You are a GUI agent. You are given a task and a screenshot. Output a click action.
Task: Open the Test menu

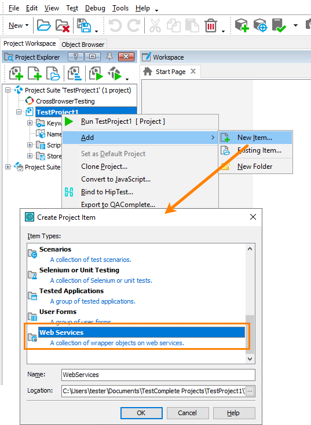pyautogui.click(x=72, y=8)
